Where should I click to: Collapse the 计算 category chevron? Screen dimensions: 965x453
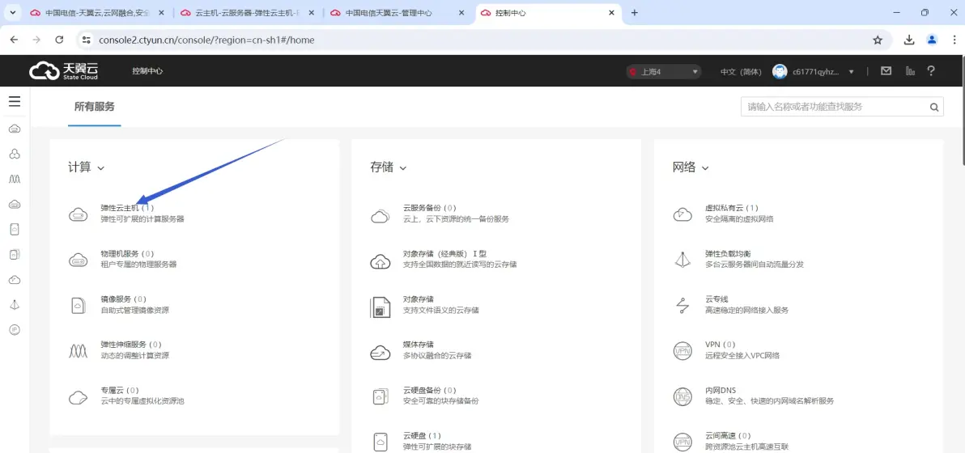pos(101,167)
